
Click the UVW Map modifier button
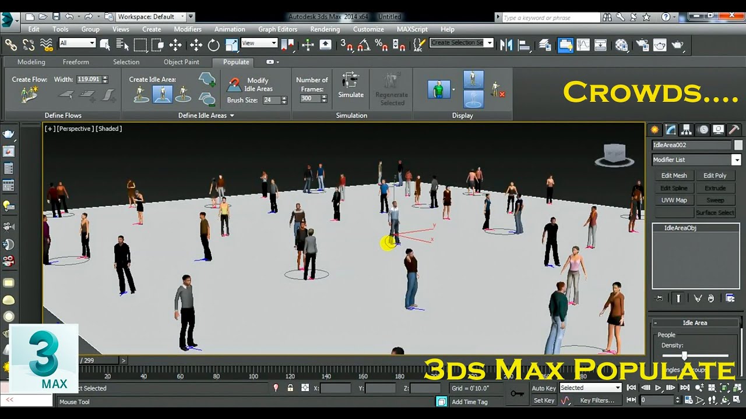674,200
